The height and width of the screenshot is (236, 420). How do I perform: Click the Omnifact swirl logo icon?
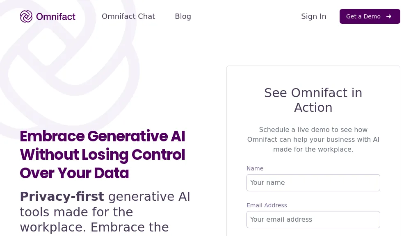coord(26,16)
